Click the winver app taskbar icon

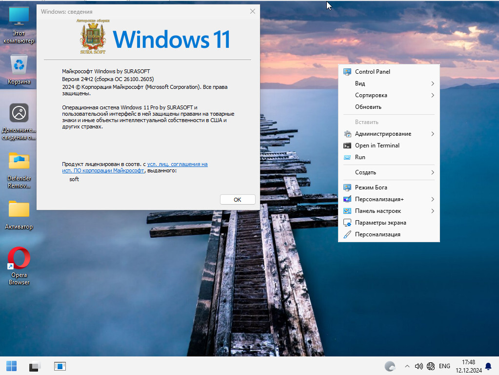point(60,366)
